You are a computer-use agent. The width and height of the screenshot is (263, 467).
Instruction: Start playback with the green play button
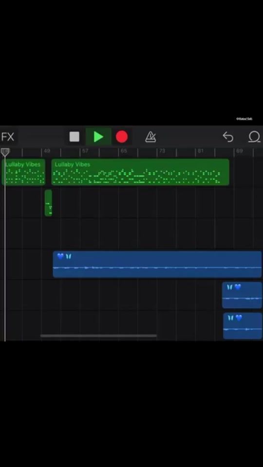98,137
